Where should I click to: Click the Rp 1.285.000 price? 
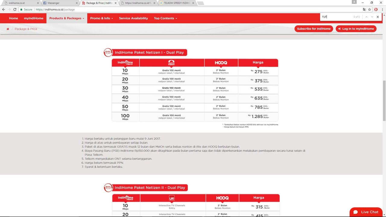coord(258,116)
